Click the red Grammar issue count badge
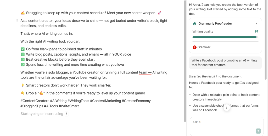The image size is (268, 136). 194,47
